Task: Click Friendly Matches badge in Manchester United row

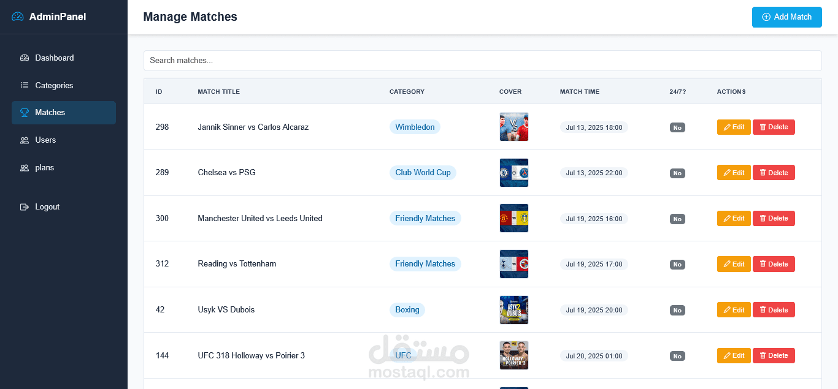Action: [x=425, y=218]
